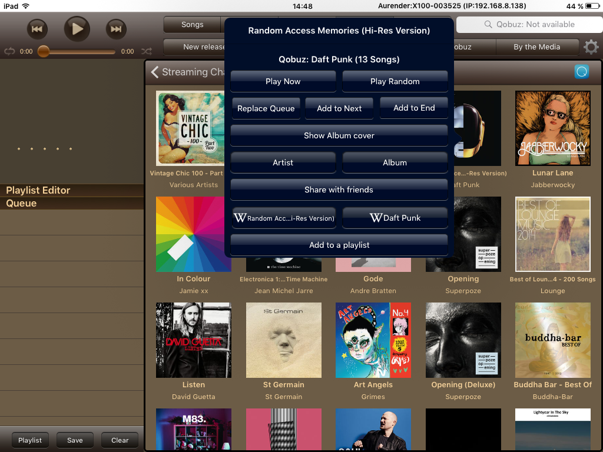
Task: Click the Electronica 1 Time Machine title
Action: point(283,279)
